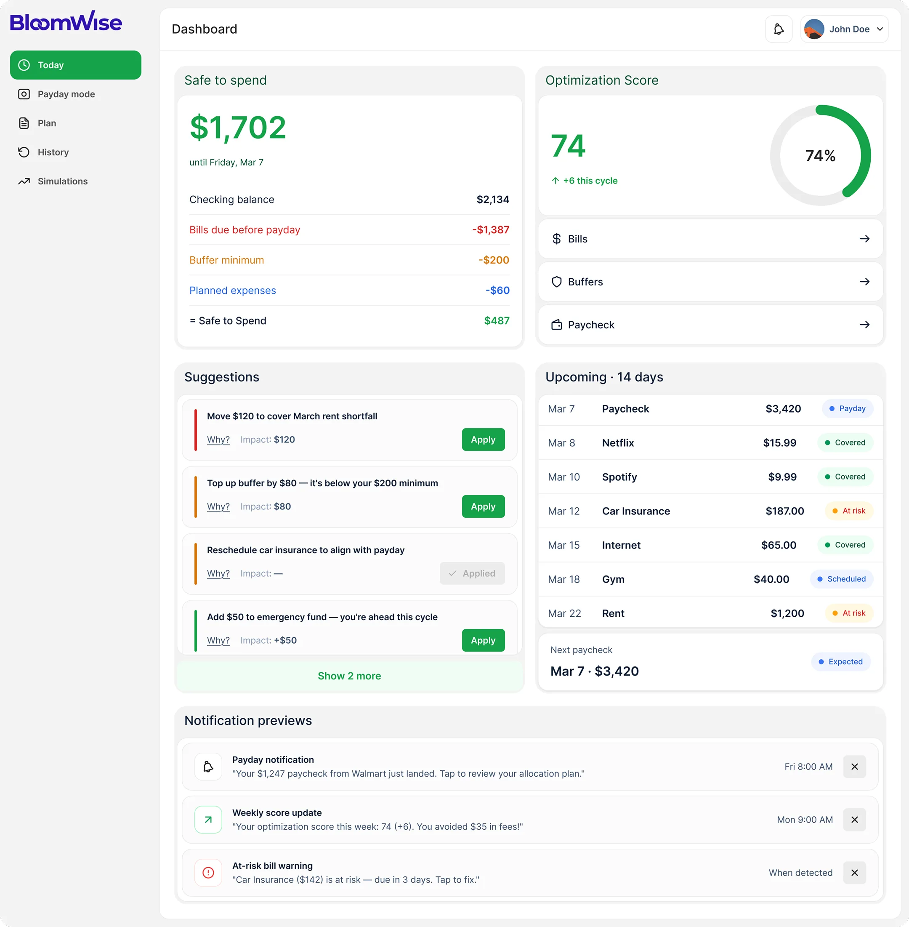This screenshot has width=909, height=927.
Task: Open Buffers details with its arrow
Action: pyautogui.click(x=864, y=282)
